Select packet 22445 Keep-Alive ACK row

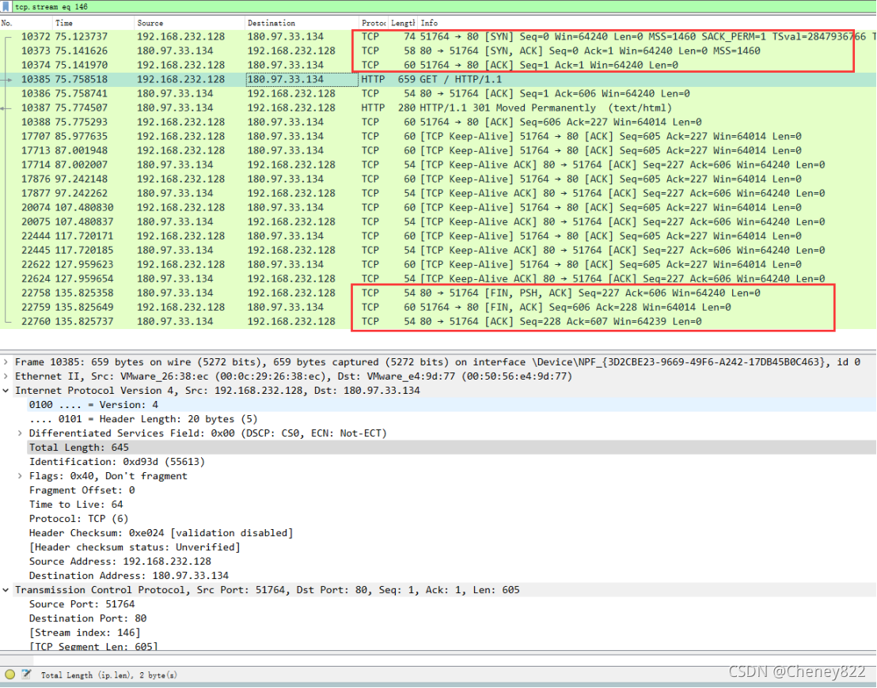tap(438, 251)
